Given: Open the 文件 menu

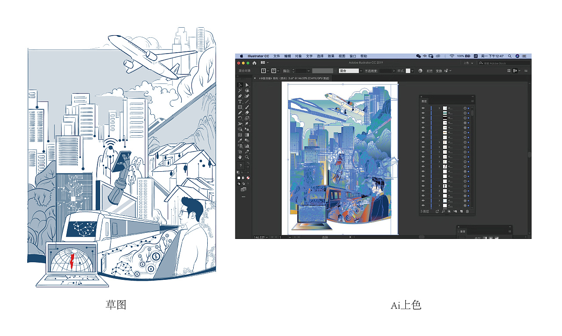Looking at the screenshot, I should (277, 56).
